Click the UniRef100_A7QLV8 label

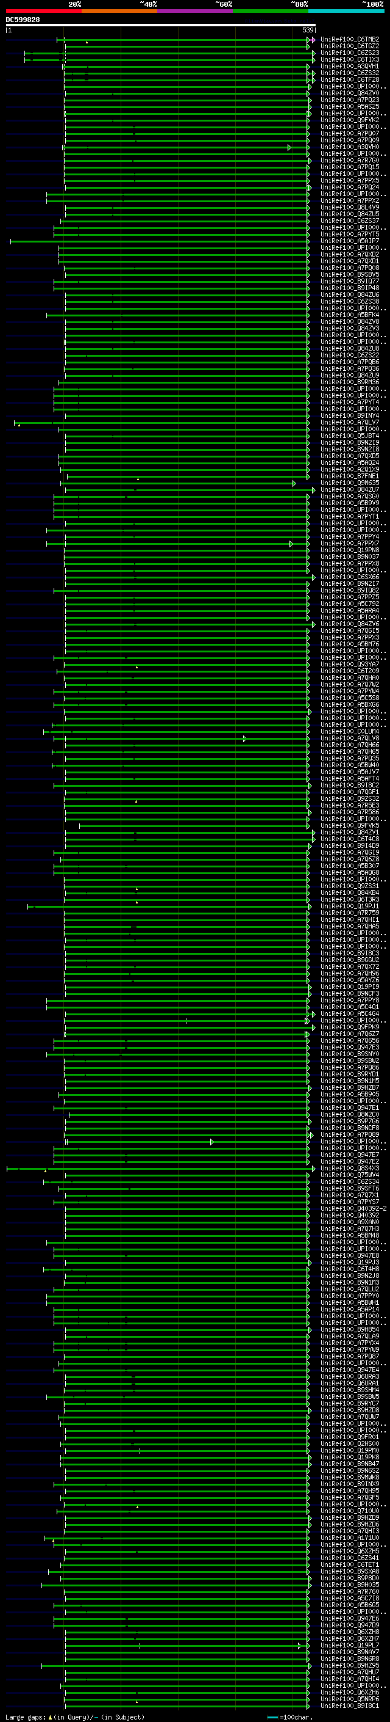click(x=350, y=738)
